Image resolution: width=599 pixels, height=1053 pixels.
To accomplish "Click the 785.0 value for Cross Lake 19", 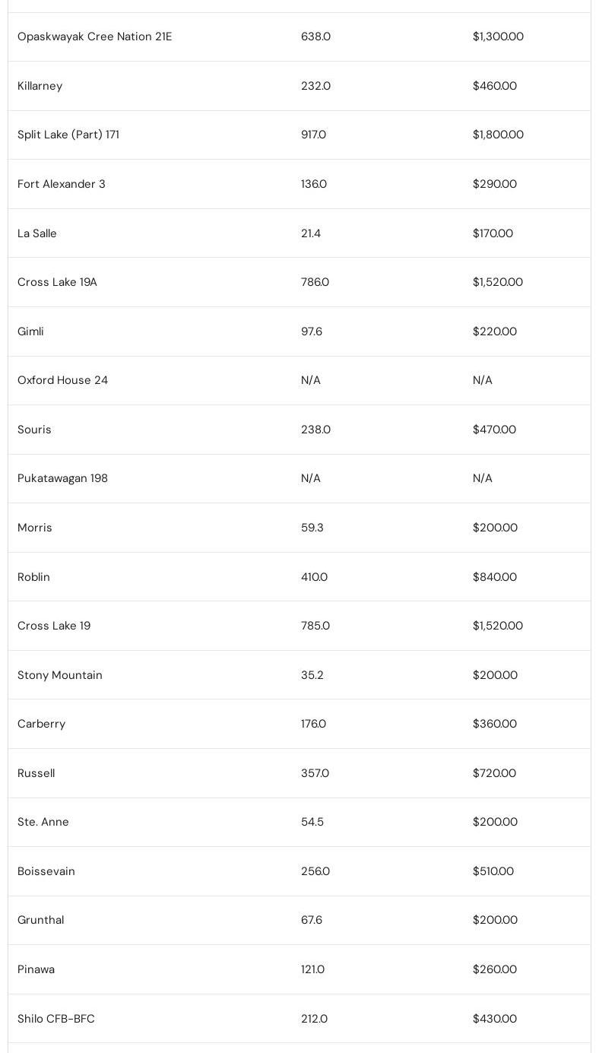I will tap(315, 626).
